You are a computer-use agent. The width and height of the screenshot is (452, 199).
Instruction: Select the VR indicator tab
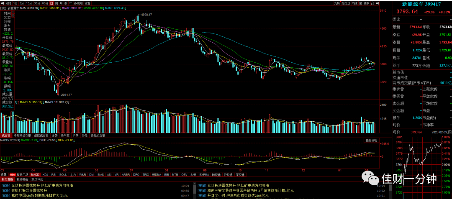(117, 174)
